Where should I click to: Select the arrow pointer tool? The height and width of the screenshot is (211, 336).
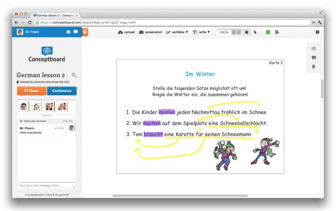coord(255,32)
